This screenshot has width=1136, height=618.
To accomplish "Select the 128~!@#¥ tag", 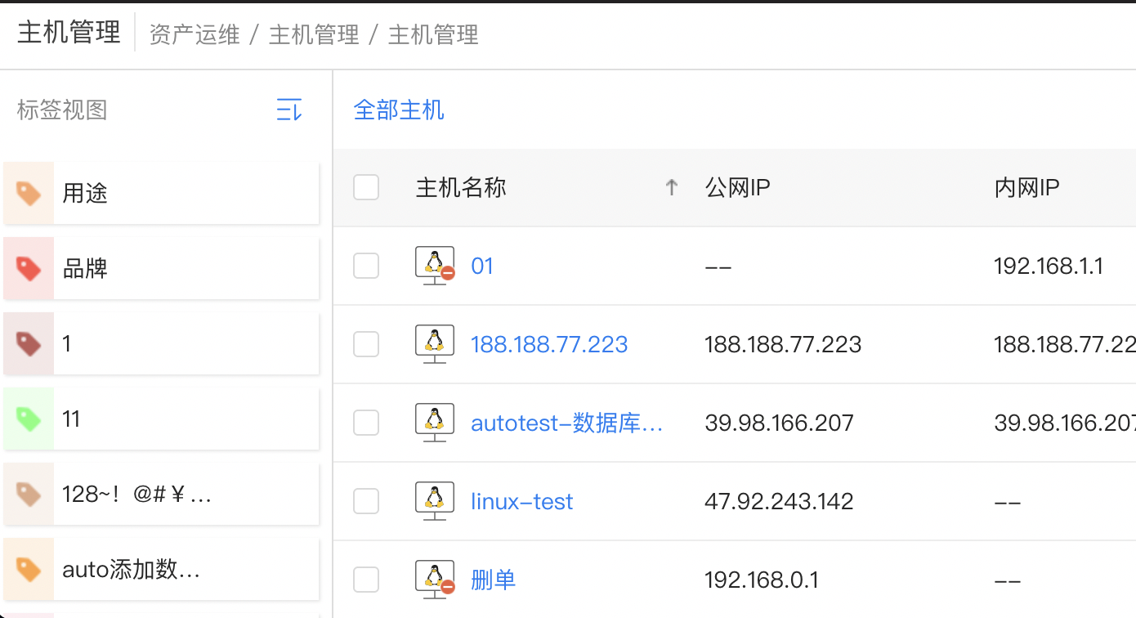I will [x=161, y=494].
